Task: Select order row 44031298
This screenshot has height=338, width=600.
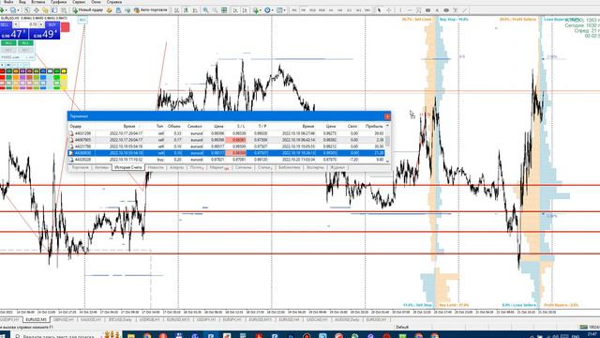Action: point(227,133)
